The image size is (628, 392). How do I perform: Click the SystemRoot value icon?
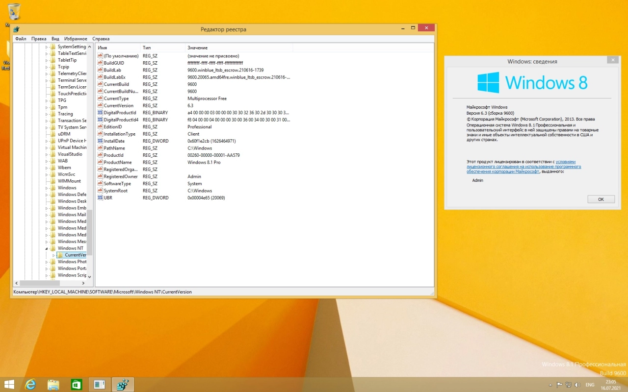[100, 191]
